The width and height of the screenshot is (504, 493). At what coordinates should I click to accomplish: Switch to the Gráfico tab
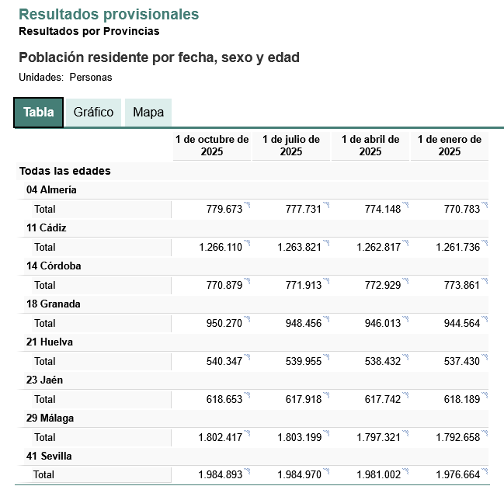93,112
